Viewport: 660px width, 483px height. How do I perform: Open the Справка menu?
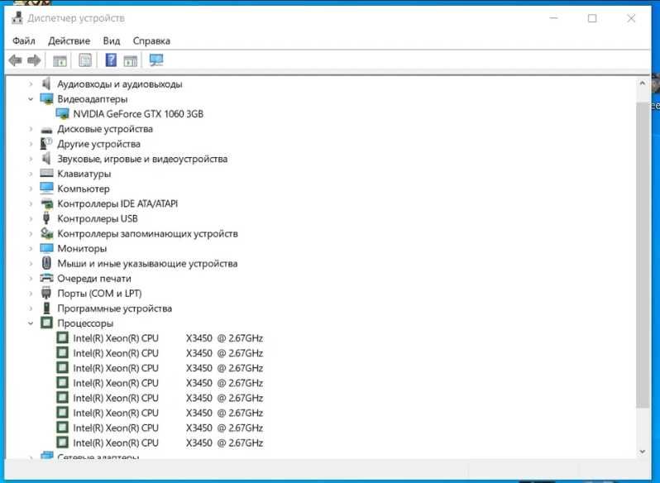click(x=151, y=41)
